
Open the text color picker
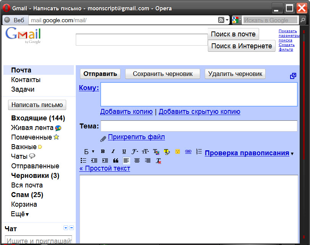point(156,152)
